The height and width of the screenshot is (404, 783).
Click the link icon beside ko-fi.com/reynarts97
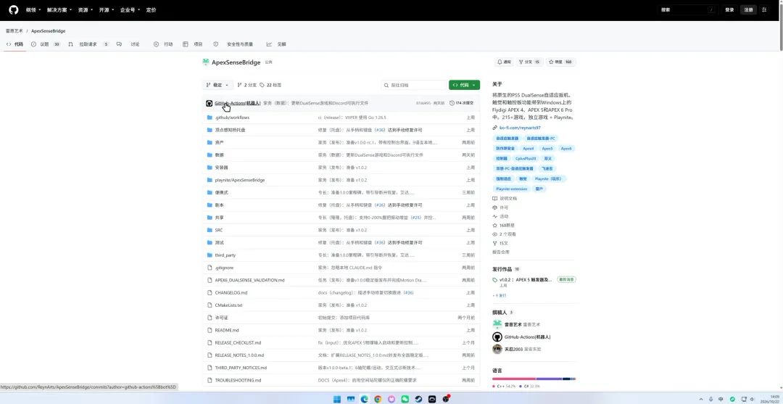coord(495,128)
